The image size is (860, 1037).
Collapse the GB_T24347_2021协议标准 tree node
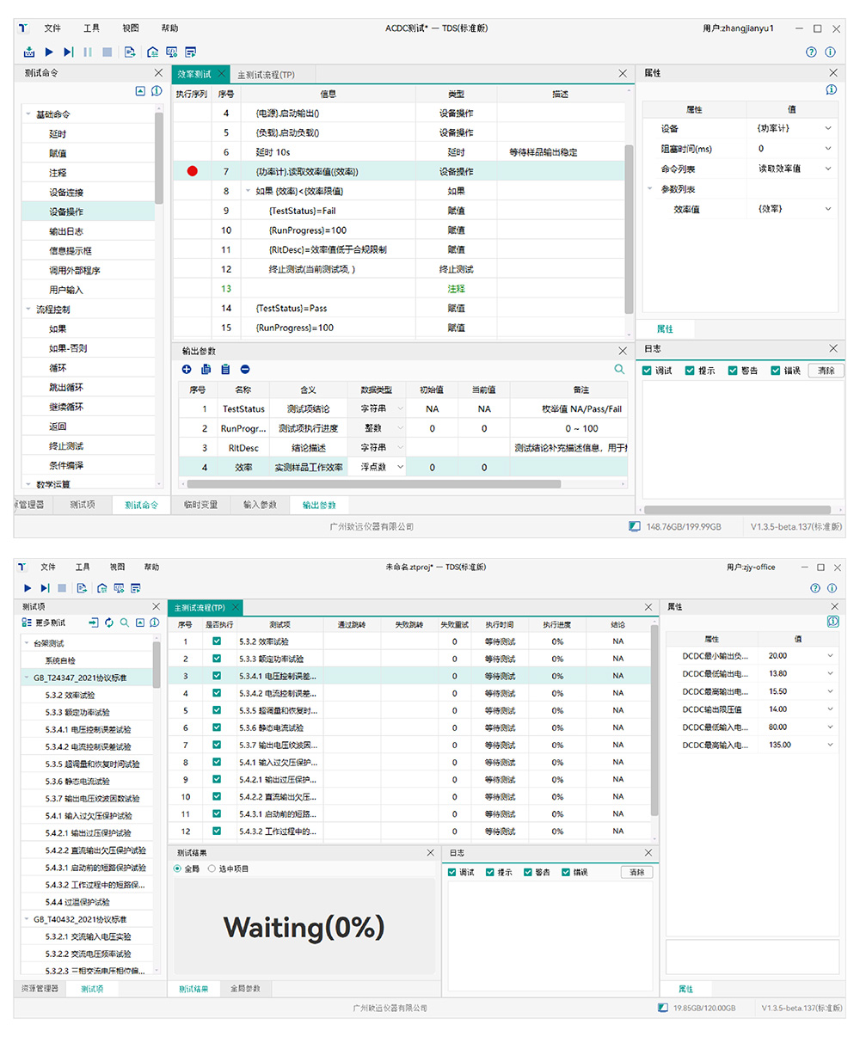click(27, 678)
